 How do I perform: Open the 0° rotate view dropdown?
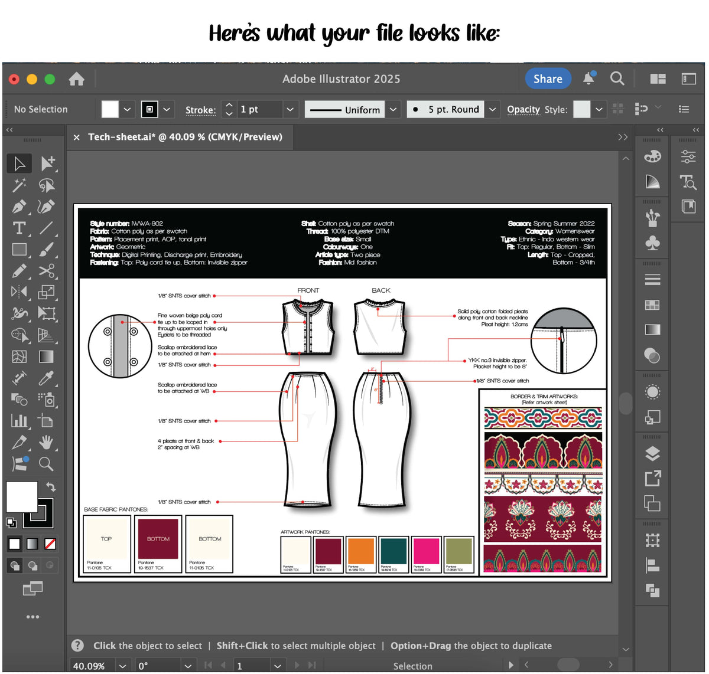point(188,666)
